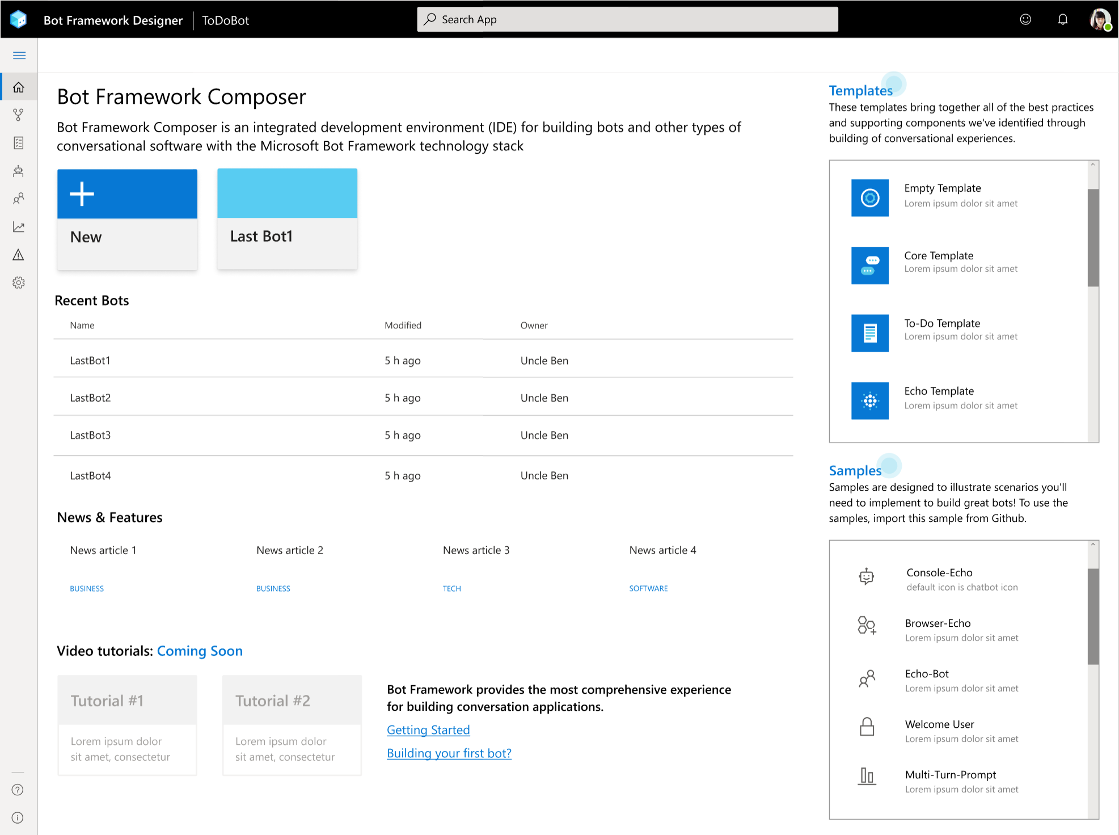This screenshot has width=1119, height=835.
Task: Click the Templates heading link
Action: tap(861, 90)
